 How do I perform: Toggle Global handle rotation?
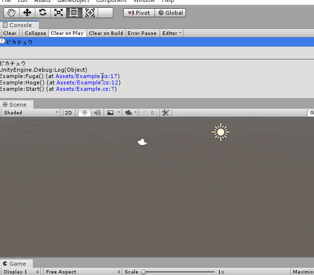(x=170, y=13)
